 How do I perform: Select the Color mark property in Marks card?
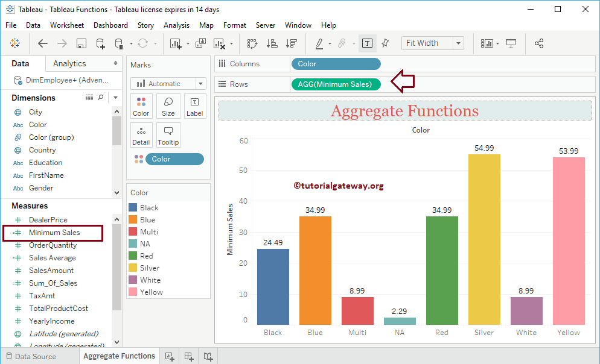[141, 106]
